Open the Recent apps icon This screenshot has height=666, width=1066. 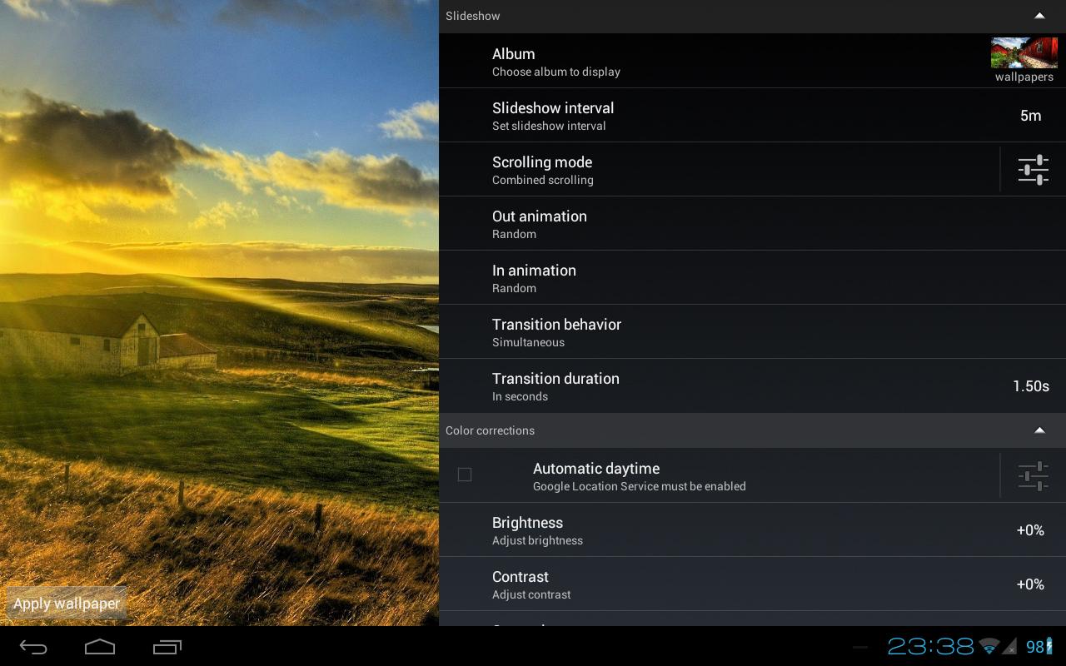[167, 646]
